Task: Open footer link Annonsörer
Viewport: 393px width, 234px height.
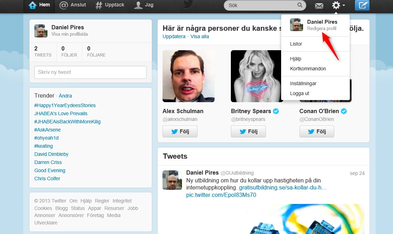Action: 71,216
